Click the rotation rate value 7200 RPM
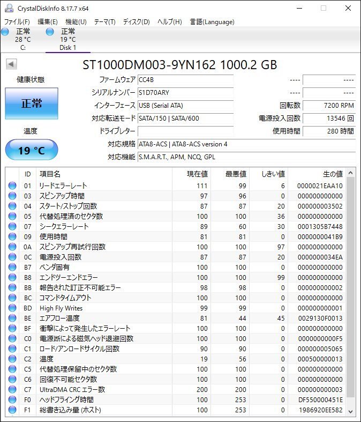361x422 pixels. click(329, 106)
